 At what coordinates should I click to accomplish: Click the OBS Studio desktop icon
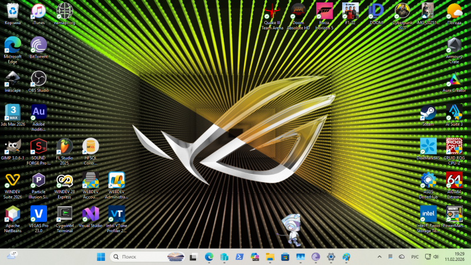[39, 79]
